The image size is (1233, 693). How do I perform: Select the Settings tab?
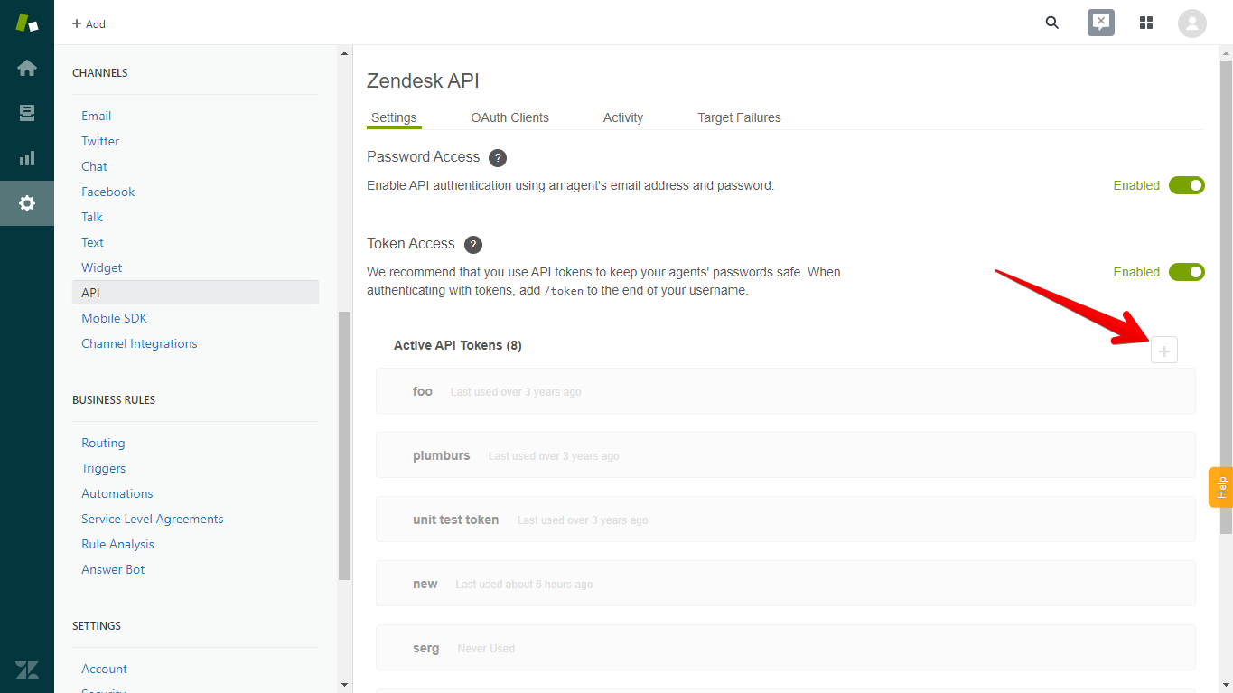[394, 117]
